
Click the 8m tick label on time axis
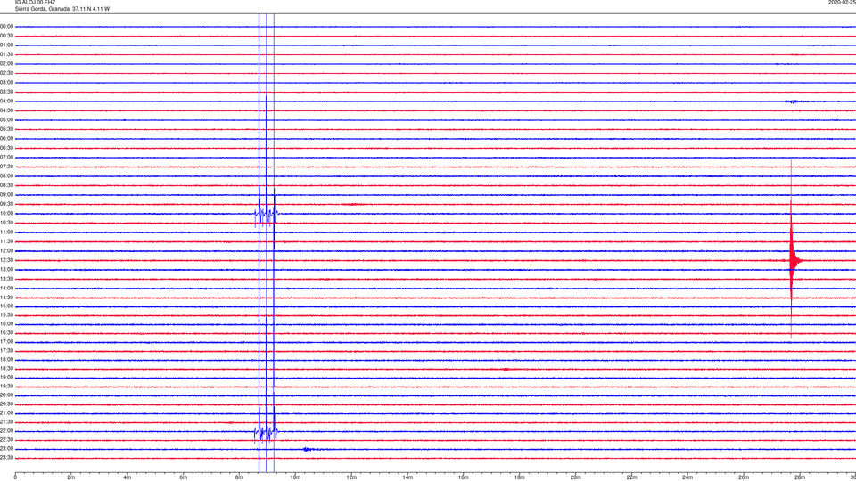[x=239, y=477]
